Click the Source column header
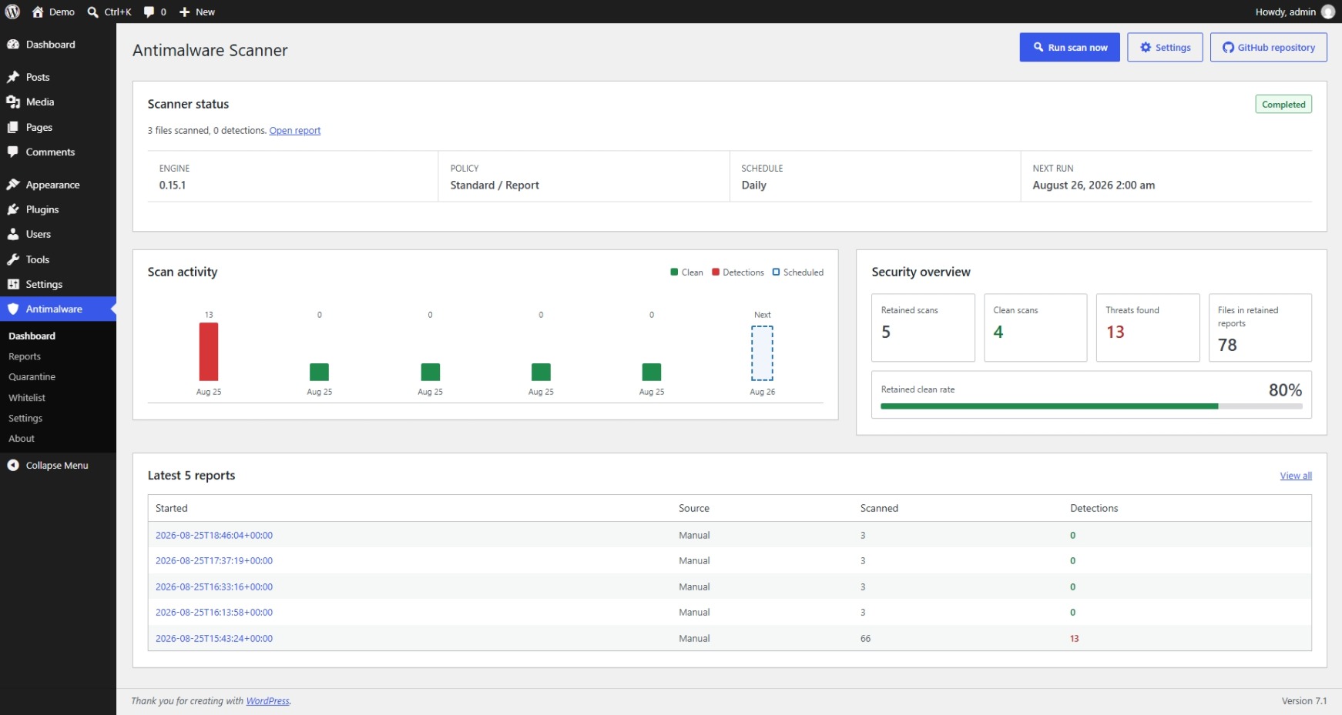1342x715 pixels. 694,509
